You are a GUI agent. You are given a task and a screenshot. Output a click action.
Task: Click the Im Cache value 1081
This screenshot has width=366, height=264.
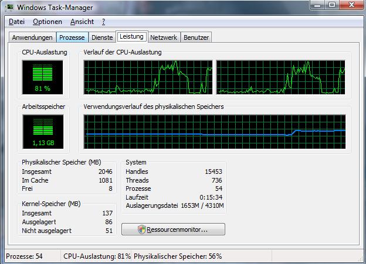[x=106, y=180]
